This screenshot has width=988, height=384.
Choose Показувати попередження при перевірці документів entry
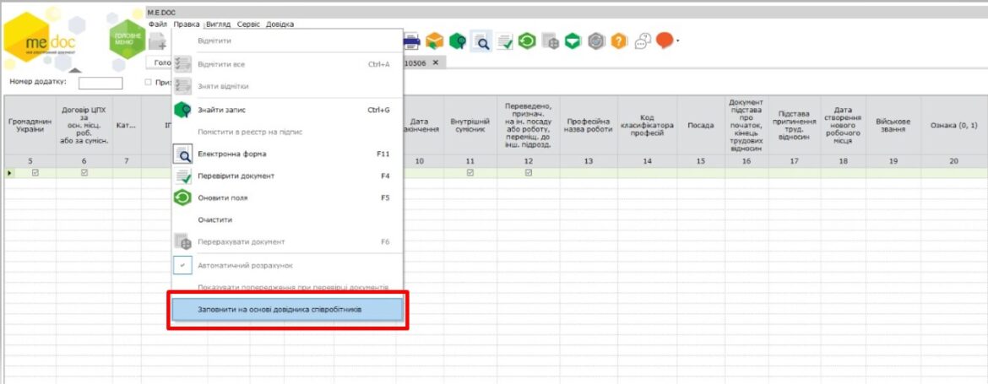point(287,287)
